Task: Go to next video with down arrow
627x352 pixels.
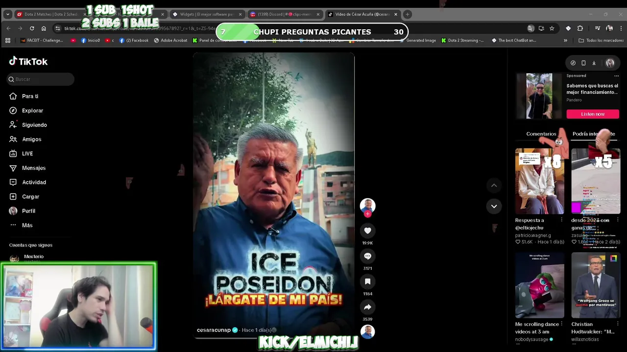Action: (x=494, y=206)
